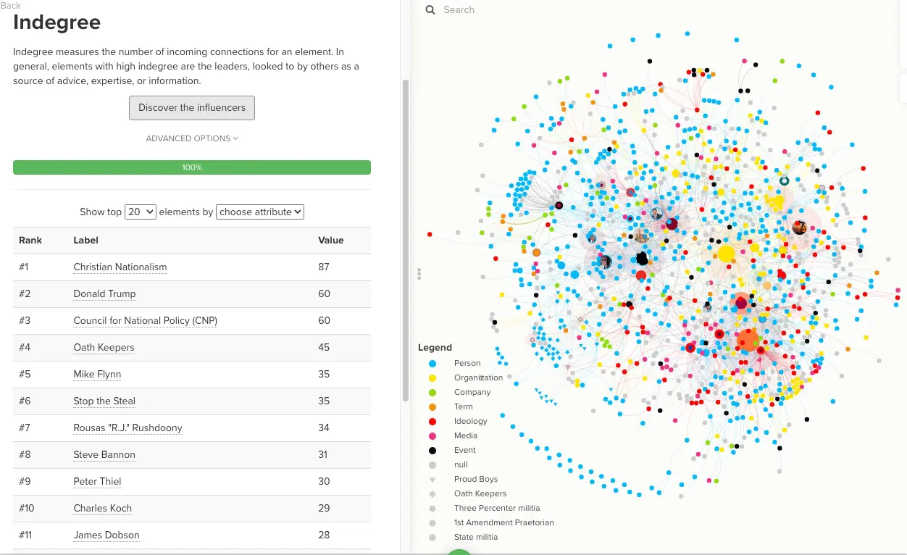Viewport: 907px width, 555px height.
Task: Expand Advanced Options section
Action: 192,138
